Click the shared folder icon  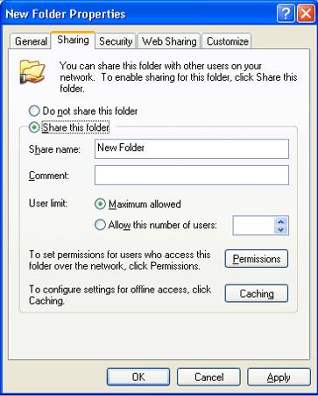32,72
